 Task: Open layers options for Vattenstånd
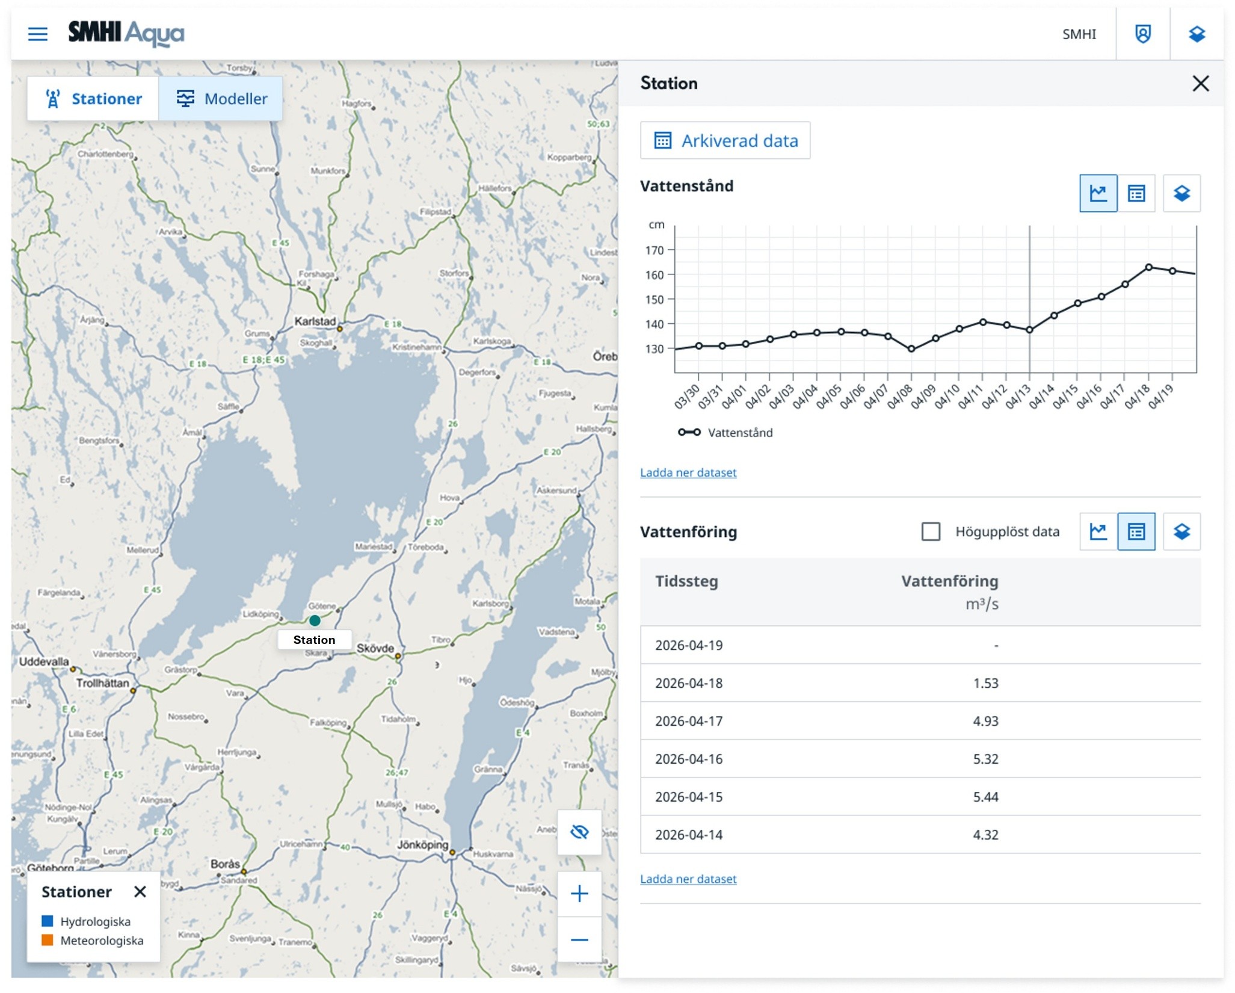(x=1181, y=193)
